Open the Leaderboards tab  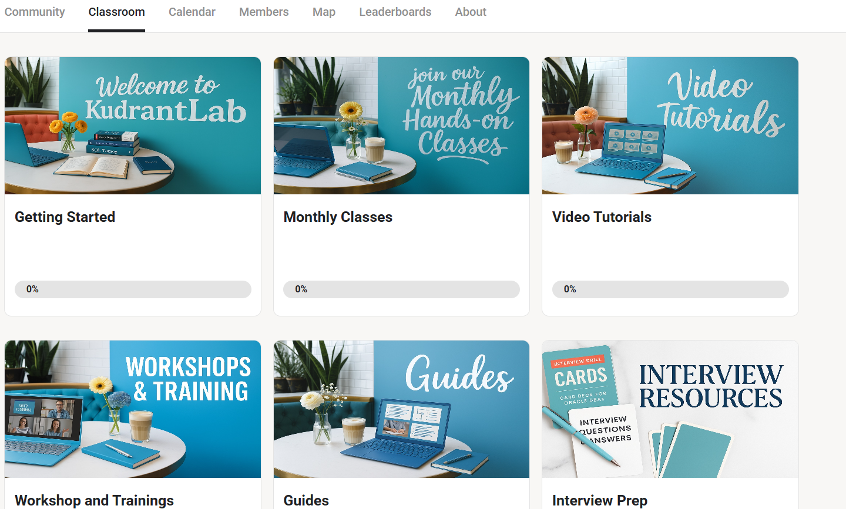(x=395, y=12)
